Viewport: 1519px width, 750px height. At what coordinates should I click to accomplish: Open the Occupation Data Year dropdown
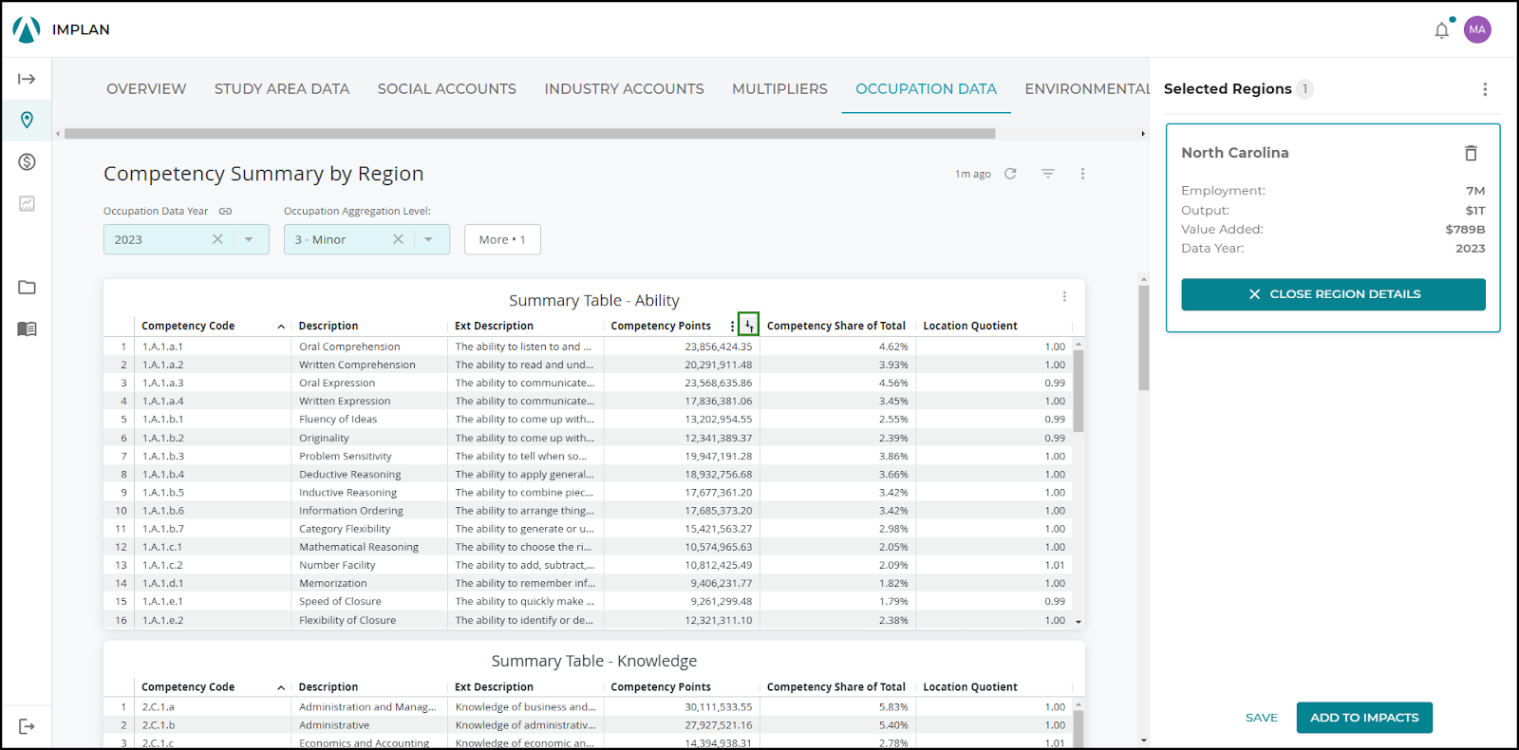249,239
